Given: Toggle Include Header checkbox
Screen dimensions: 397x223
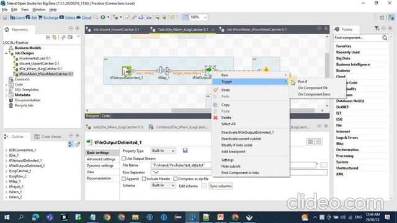Looking at the screenshot, I should coord(144,179).
